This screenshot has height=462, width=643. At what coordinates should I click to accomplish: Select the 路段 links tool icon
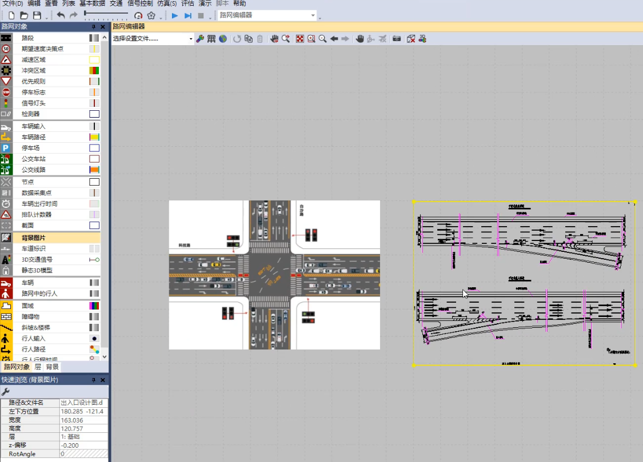coord(6,38)
